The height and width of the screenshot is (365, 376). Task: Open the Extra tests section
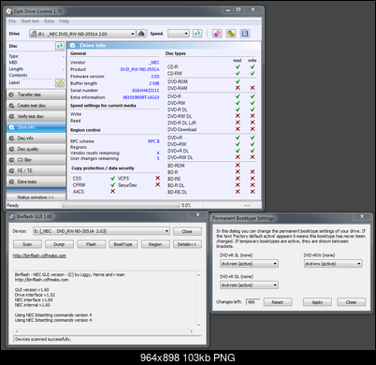click(36, 182)
